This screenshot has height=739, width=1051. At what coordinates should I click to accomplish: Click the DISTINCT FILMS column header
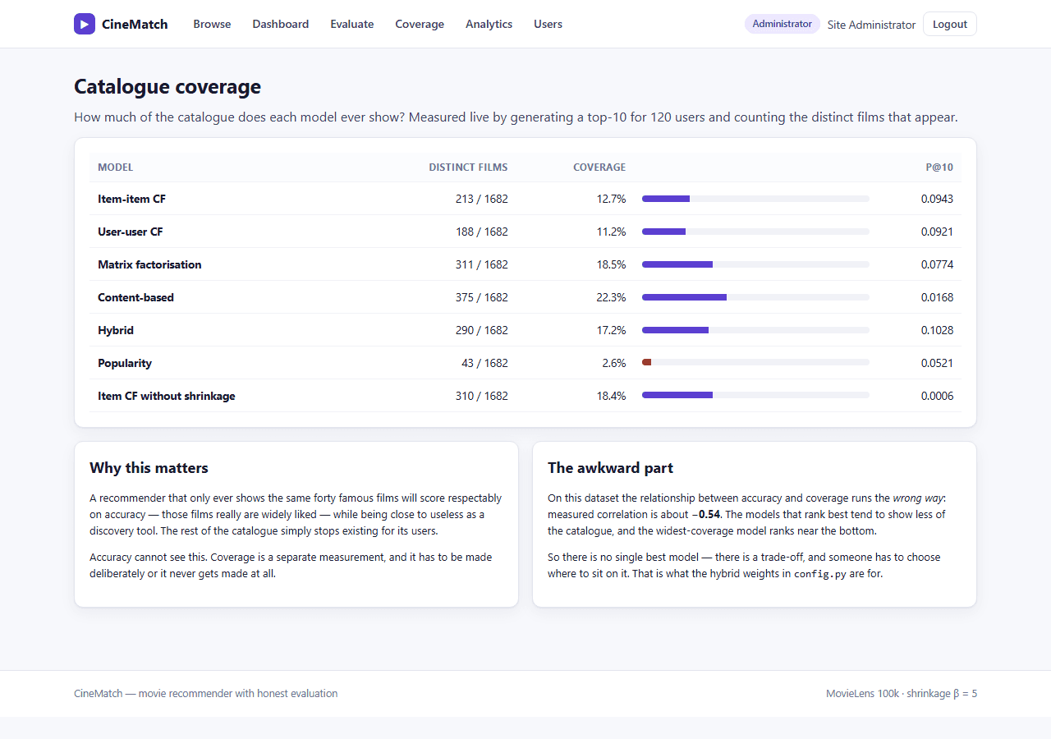(x=468, y=168)
